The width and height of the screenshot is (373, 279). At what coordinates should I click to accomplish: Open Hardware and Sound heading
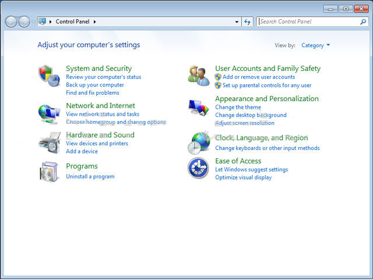(100, 135)
